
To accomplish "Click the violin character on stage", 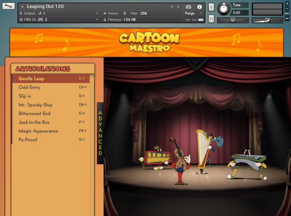I will 180,161.
